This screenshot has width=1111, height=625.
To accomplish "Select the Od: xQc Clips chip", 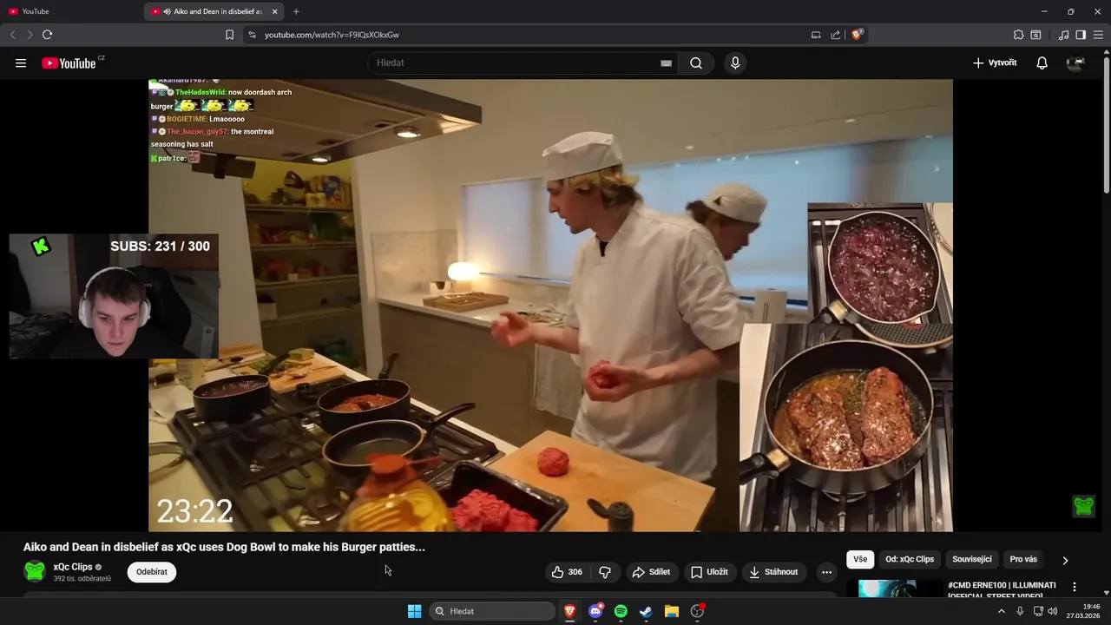I will 910,559.
